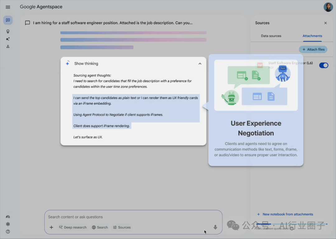The height and width of the screenshot is (239, 336).
Task: Click the token quota info icon
Action: coord(292,228)
